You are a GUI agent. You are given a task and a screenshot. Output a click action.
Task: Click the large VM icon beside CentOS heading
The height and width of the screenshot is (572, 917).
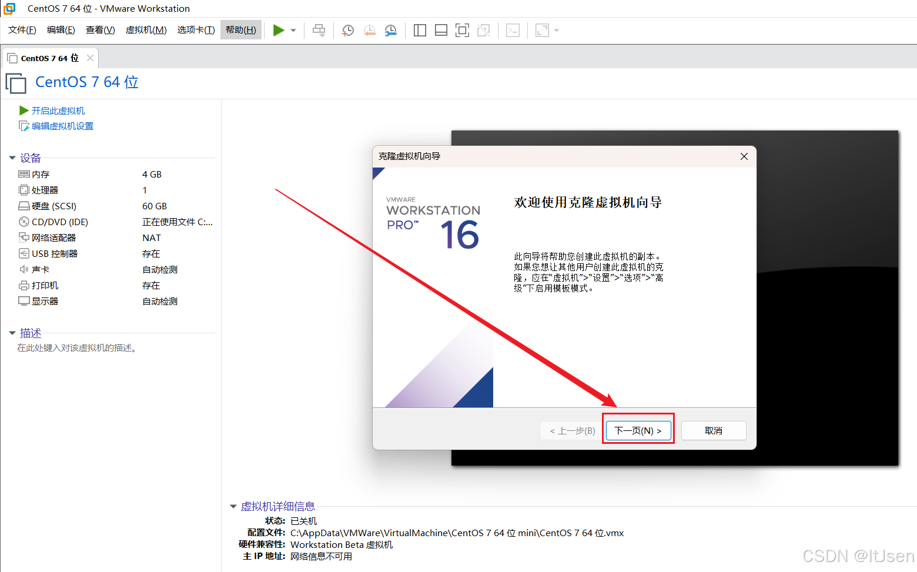(x=16, y=83)
